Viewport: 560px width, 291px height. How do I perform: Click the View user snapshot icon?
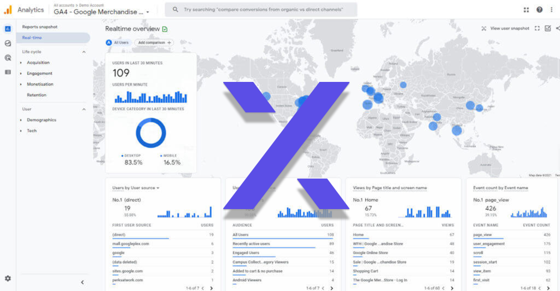tap(483, 28)
